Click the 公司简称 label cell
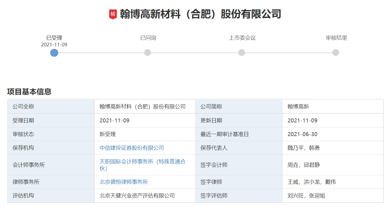 pos(239,106)
